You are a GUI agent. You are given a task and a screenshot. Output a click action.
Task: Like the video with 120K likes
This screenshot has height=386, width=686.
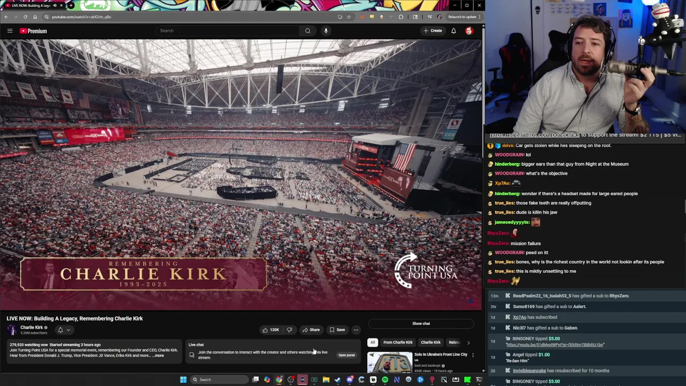270,330
